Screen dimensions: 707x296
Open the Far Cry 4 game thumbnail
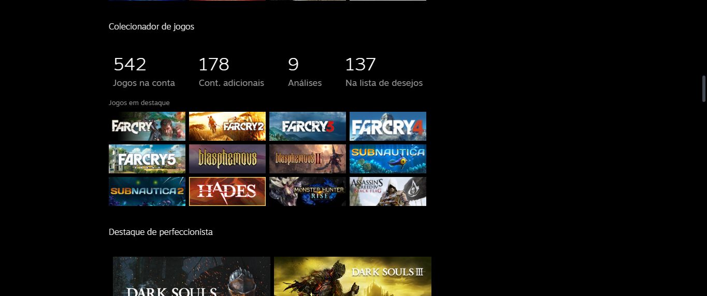click(x=388, y=126)
